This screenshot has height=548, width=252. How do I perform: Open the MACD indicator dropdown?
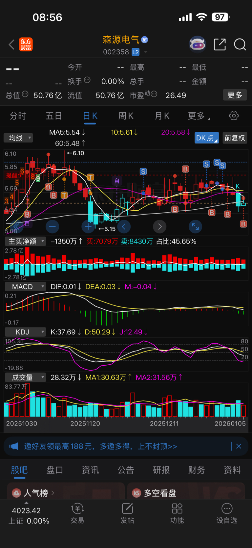point(25,287)
